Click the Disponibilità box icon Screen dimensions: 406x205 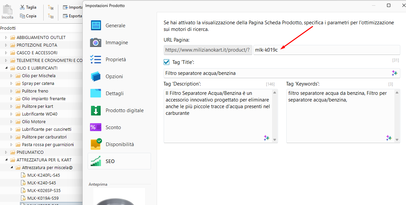click(96, 144)
